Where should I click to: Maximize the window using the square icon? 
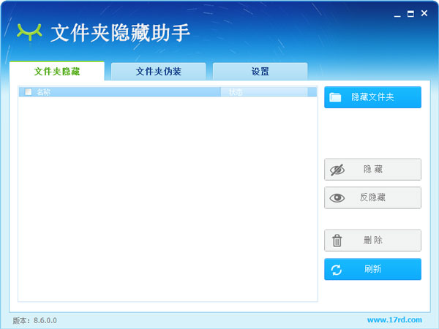pyautogui.click(x=410, y=13)
